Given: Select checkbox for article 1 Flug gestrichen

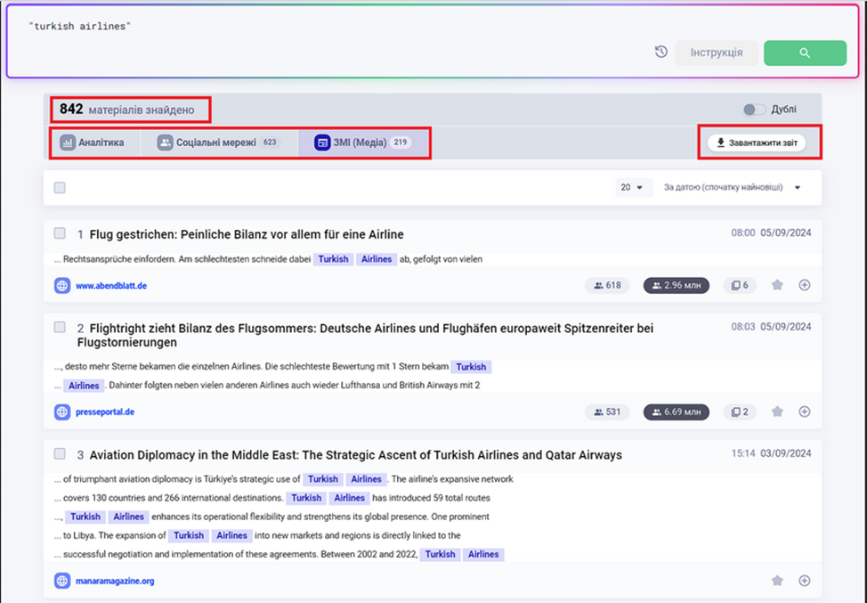Looking at the screenshot, I should [60, 233].
